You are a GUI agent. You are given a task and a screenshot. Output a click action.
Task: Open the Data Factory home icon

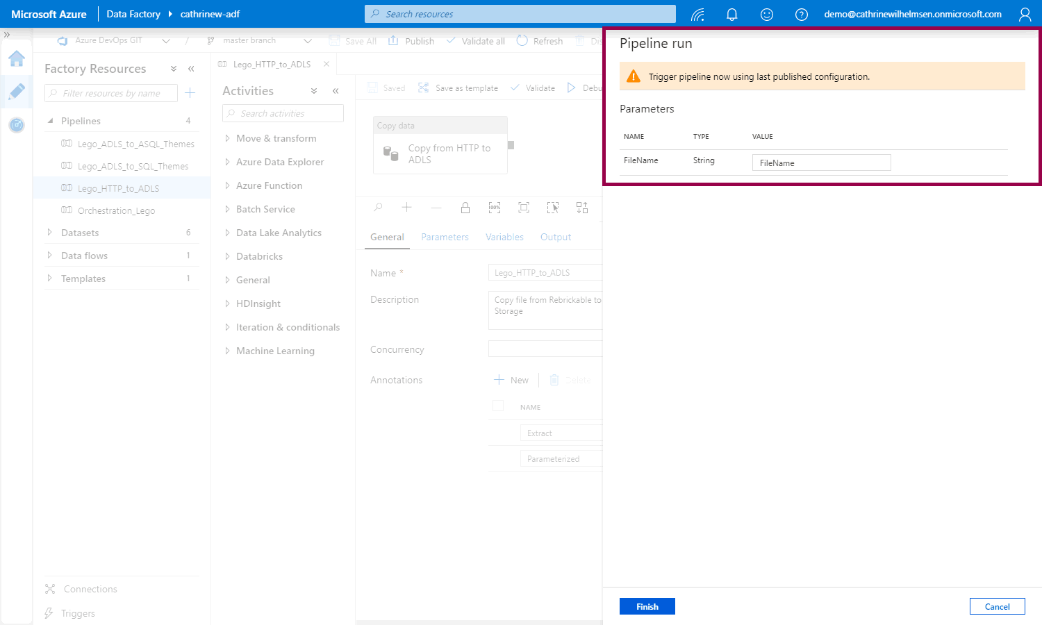click(17, 58)
